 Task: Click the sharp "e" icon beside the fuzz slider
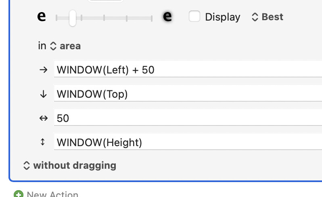tap(41, 16)
